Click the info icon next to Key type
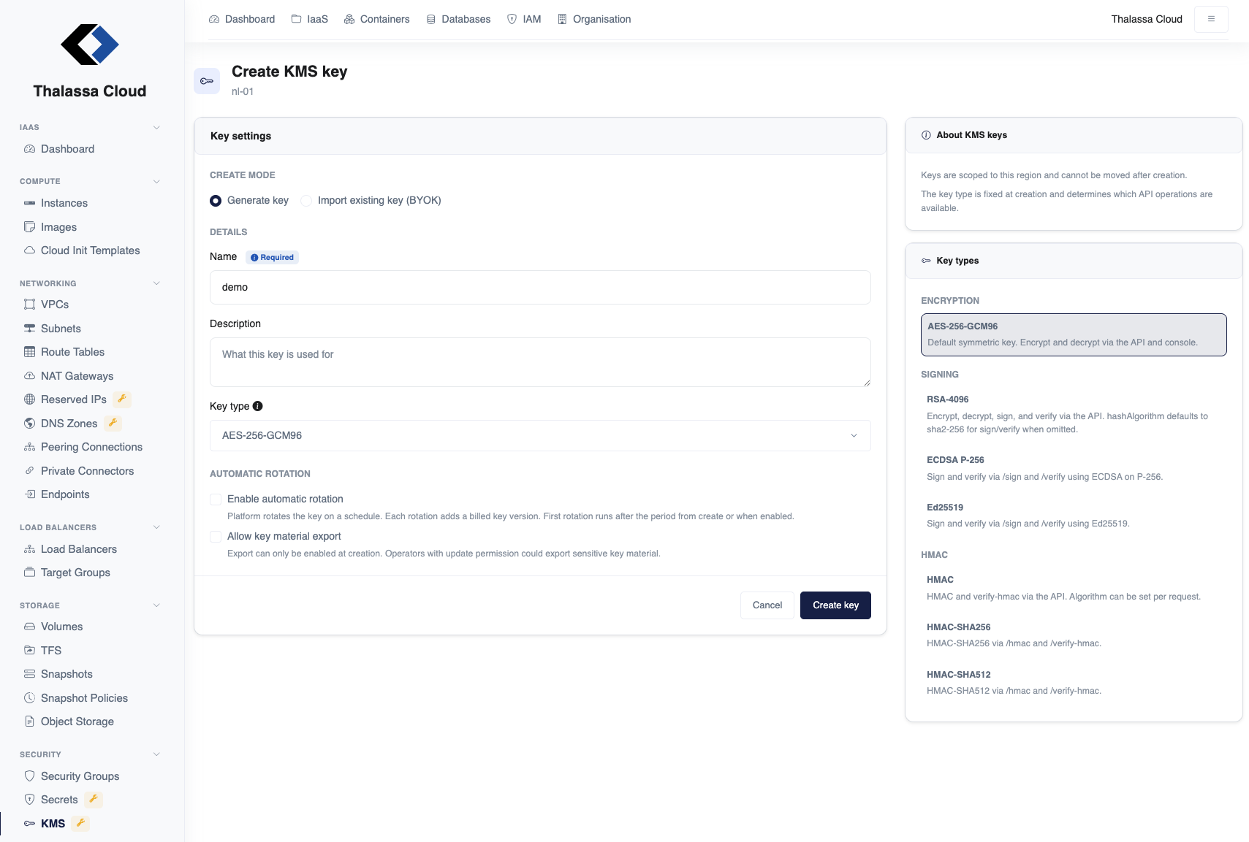Image resolution: width=1249 pixels, height=842 pixels. (257, 406)
